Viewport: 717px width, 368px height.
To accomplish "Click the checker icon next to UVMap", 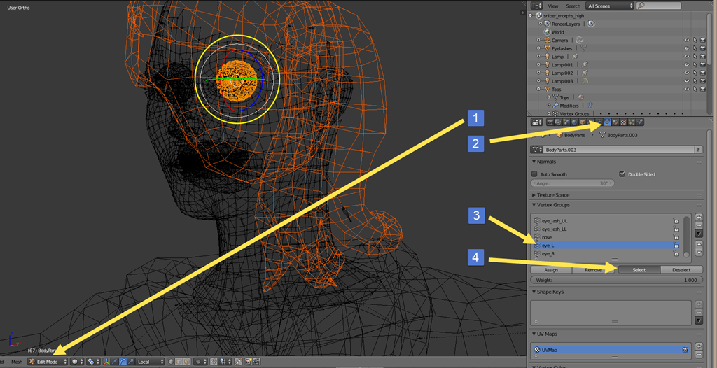I will [x=537, y=350].
